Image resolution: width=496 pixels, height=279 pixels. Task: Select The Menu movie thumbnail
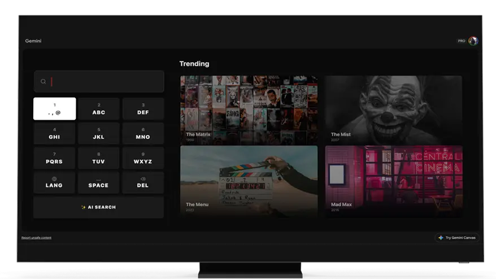tap(249, 181)
